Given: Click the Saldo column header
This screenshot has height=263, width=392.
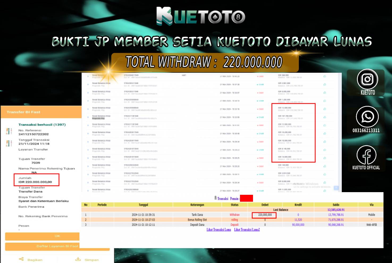Looking at the screenshot, I should pos(336,205).
